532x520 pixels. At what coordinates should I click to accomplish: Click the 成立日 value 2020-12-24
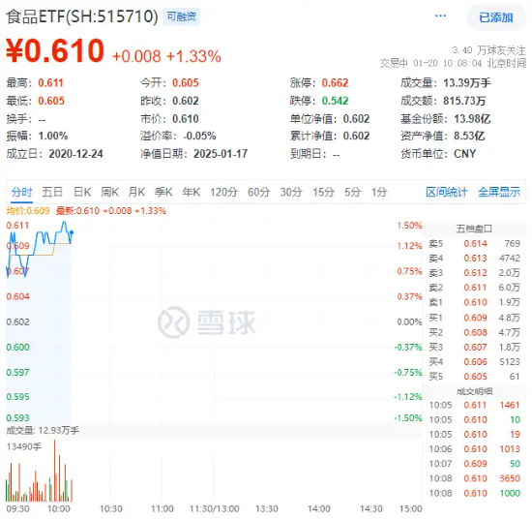pyautogui.click(x=75, y=154)
